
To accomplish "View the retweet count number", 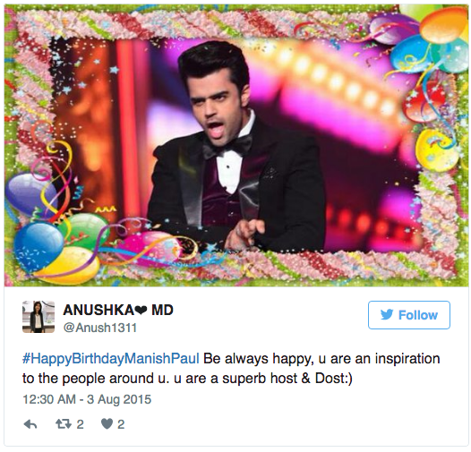I will pos(80,424).
